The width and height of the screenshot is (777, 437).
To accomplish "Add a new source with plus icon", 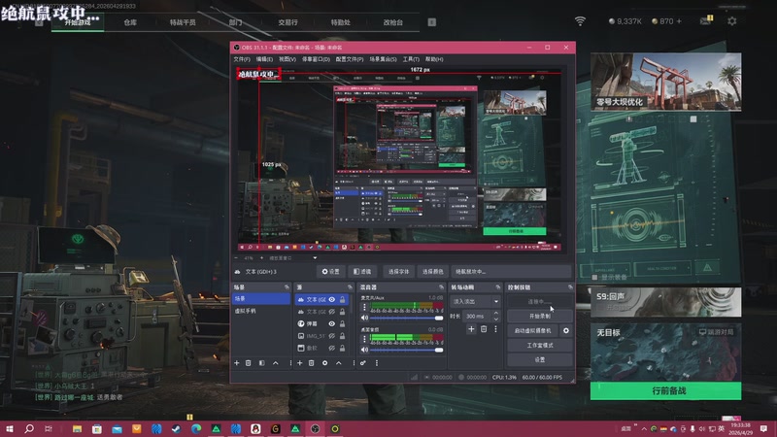I will coord(300,363).
